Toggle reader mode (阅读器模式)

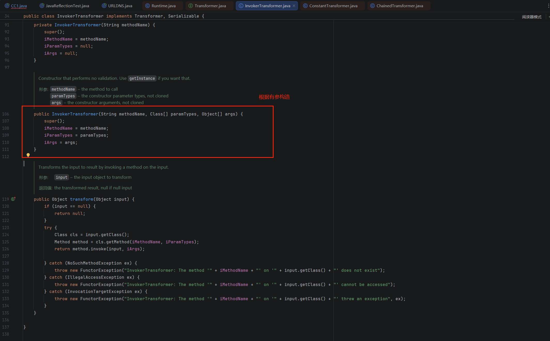point(532,17)
